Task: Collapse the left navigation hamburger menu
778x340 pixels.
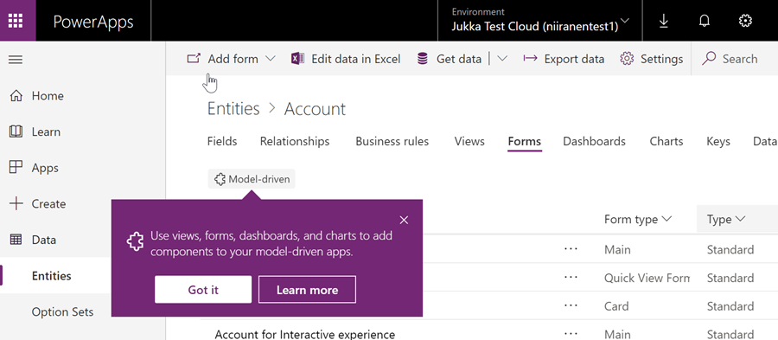Action: tap(16, 60)
